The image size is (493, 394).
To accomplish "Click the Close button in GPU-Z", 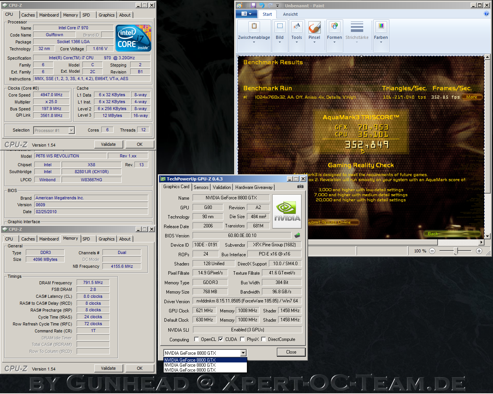I will pos(291,352).
